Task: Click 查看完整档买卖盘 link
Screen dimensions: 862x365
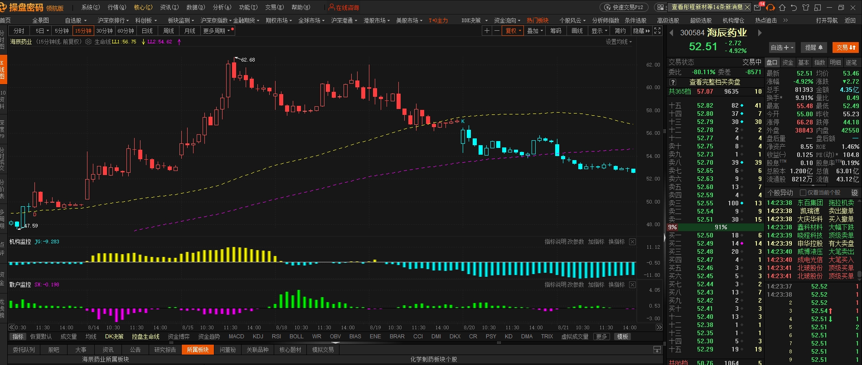Action: (715, 82)
